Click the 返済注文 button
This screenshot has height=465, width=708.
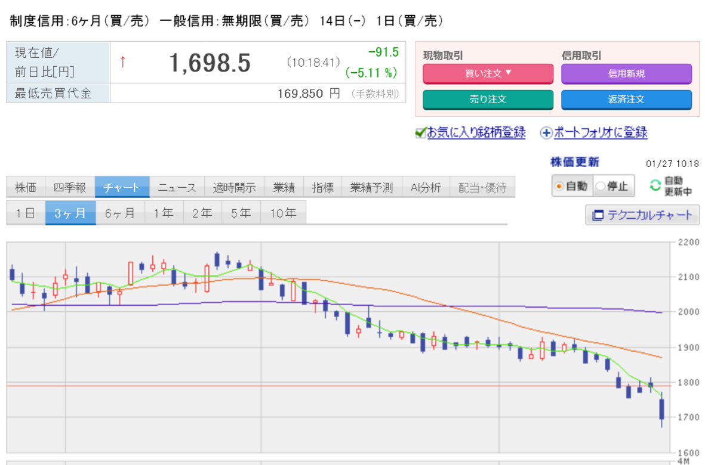click(626, 100)
